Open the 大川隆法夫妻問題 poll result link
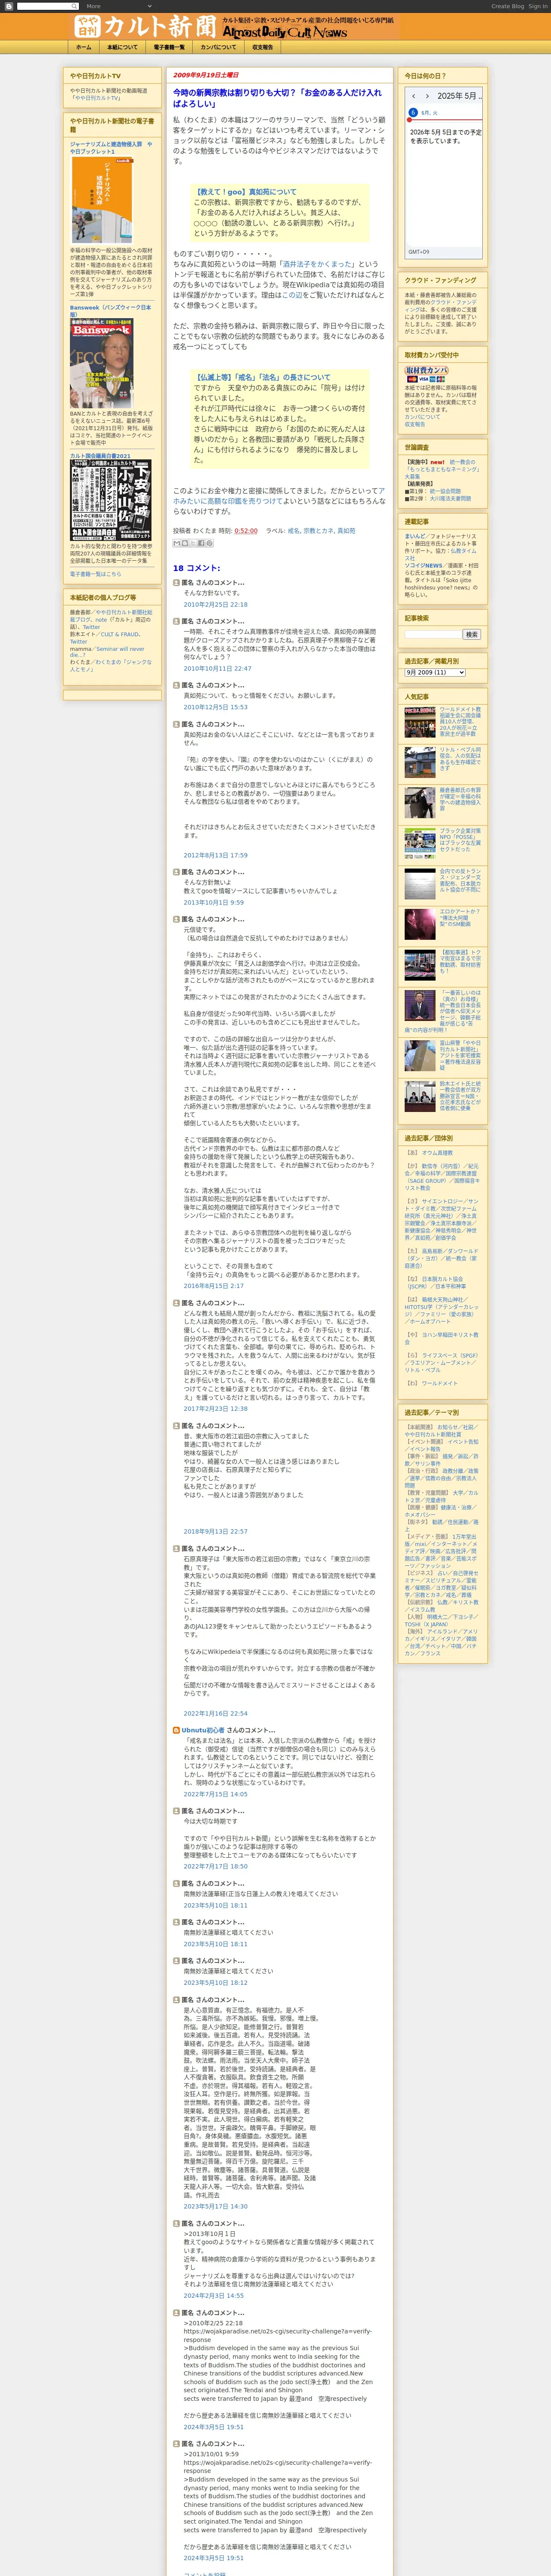Image resolution: width=551 pixels, height=2576 pixels. click(x=450, y=498)
